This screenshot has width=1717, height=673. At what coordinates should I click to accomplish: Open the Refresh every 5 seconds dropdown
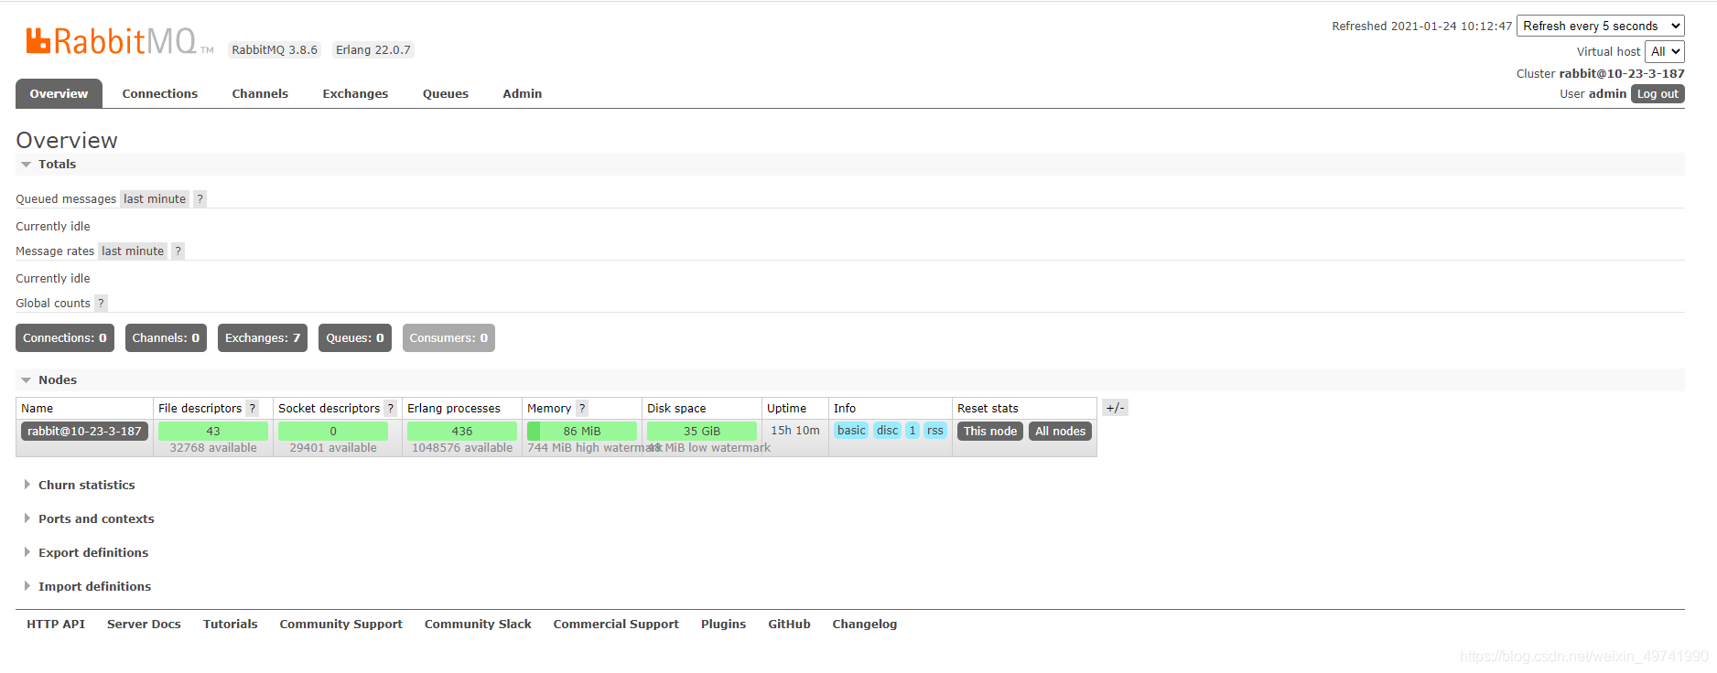click(x=1600, y=26)
